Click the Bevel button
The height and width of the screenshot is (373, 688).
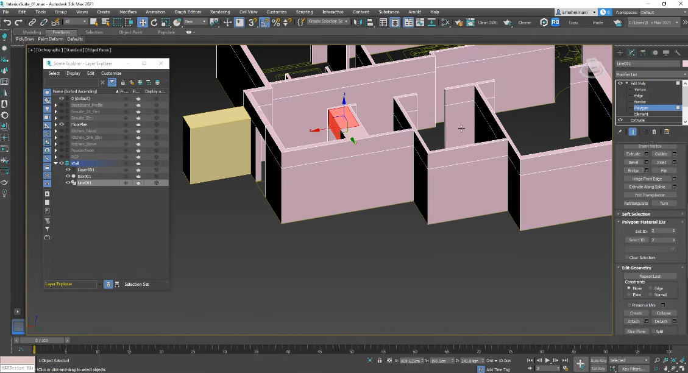tap(633, 162)
